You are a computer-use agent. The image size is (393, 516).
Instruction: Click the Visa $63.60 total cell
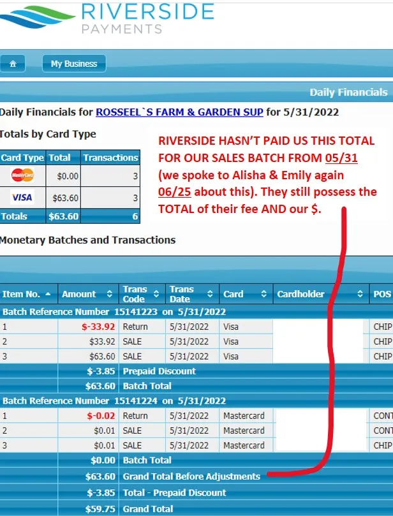pos(63,198)
